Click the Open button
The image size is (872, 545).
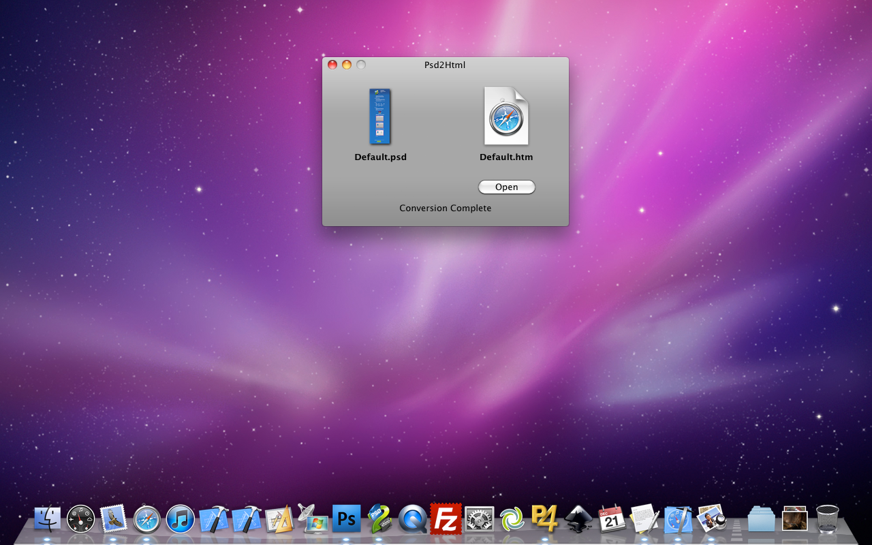506,187
